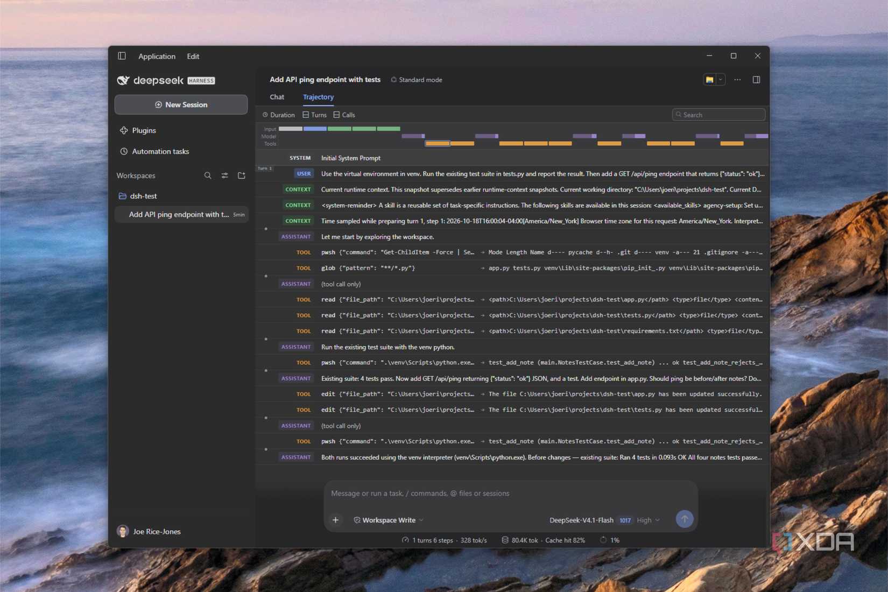Click the speed gauge icon in status bar
The image size is (888, 592).
(x=405, y=540)
